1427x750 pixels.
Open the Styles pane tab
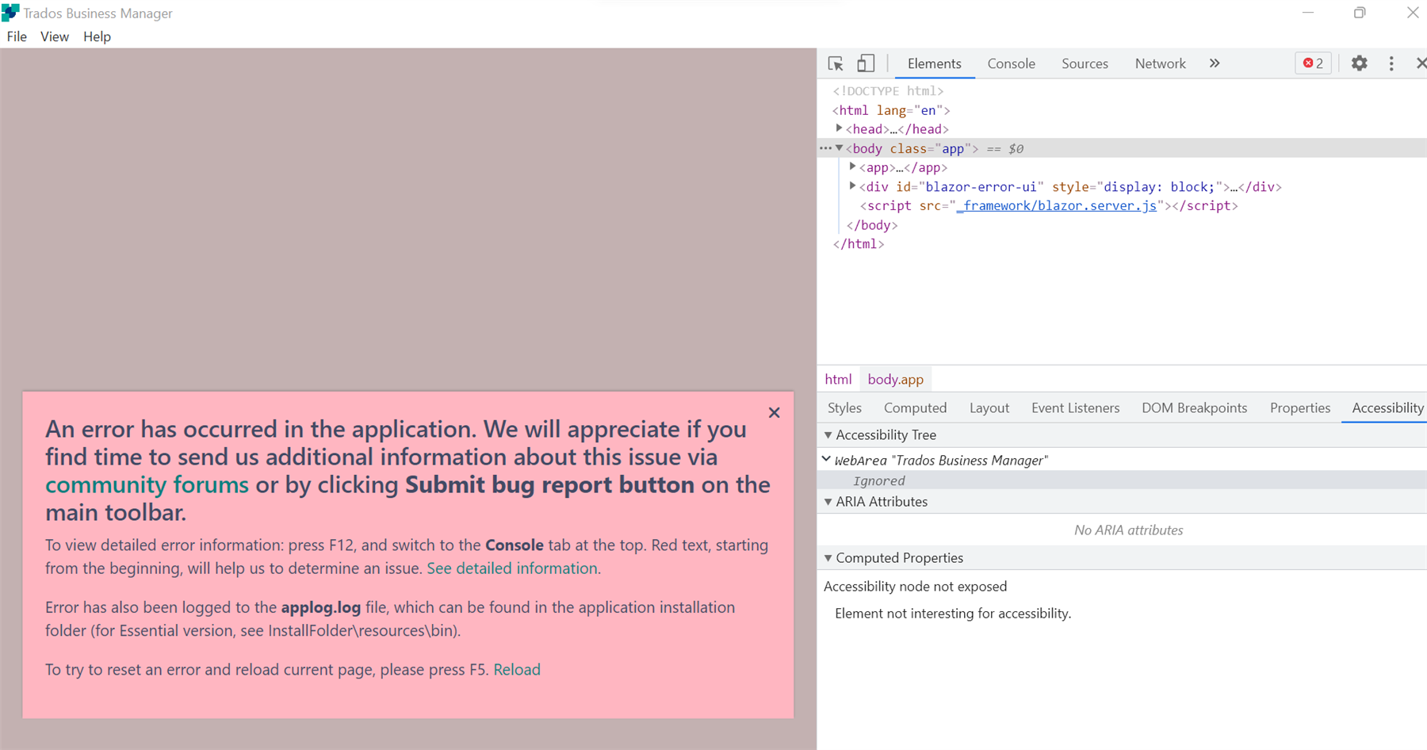point(844,408)
